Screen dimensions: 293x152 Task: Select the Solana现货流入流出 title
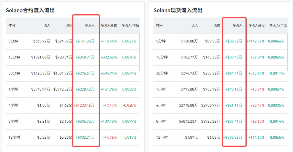pyautogui.click(x=178, y=10)
